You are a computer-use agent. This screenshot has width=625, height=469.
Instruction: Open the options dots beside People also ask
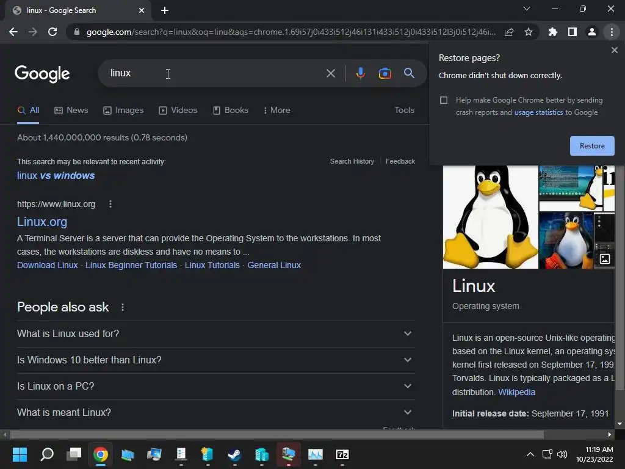[122, 307]
